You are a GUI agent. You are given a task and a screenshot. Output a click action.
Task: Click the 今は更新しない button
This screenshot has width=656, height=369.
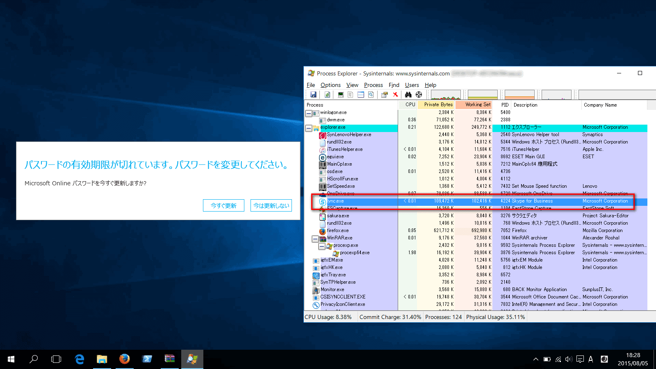tap(271, 205)
